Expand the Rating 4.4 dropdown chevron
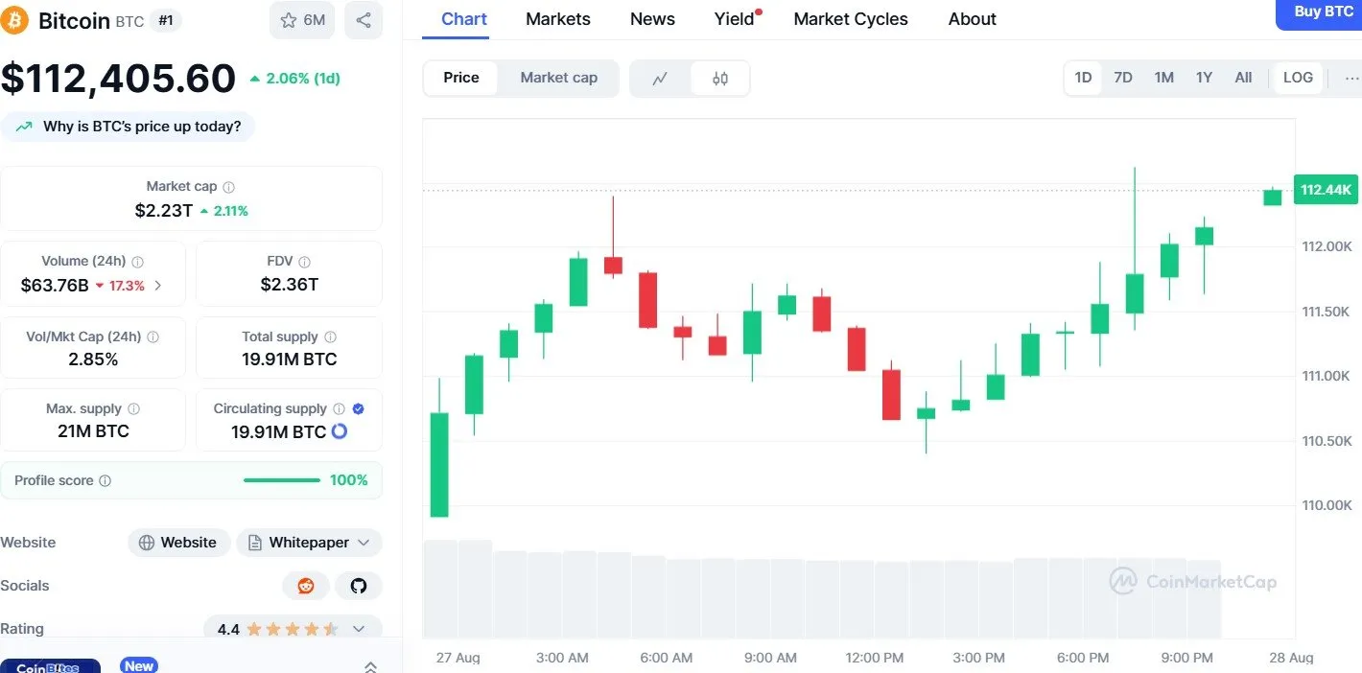 (x=359, y=629)
